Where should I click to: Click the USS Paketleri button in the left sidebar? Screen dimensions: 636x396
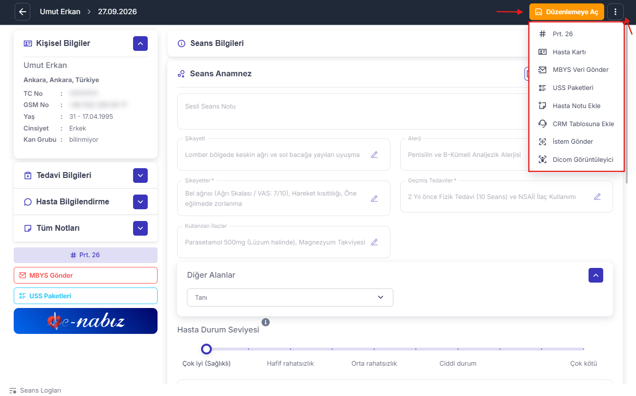86,296
